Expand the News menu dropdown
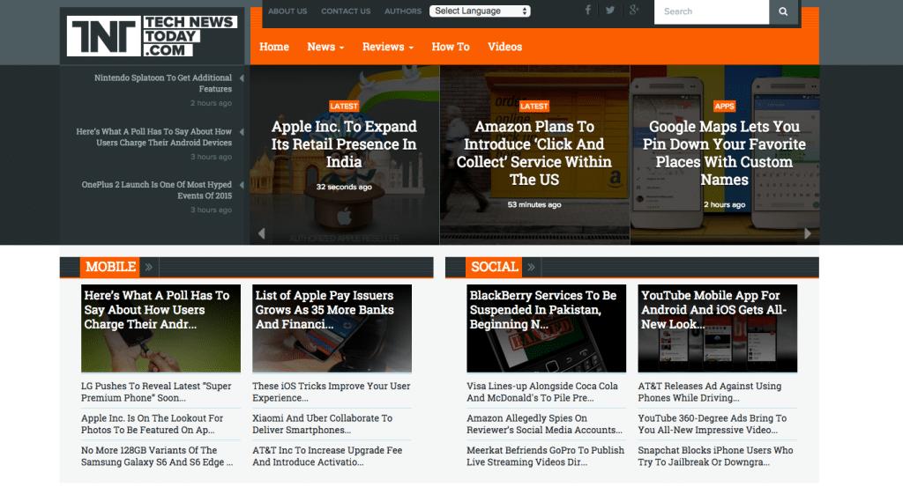903x487 pixels. tap(325, 47)
